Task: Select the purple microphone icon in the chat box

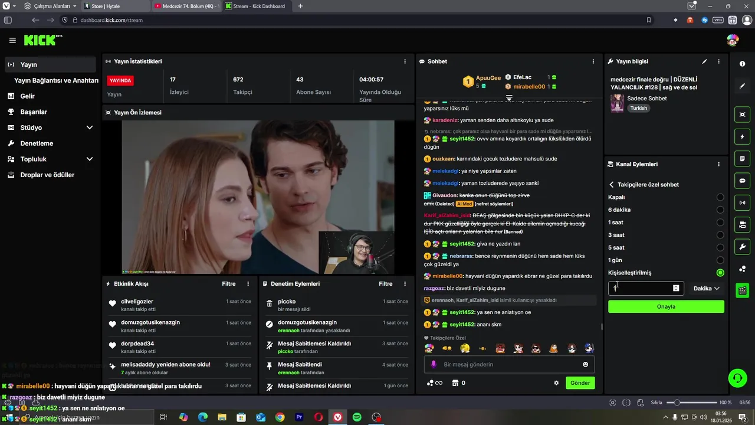Action: pos(434,364)
